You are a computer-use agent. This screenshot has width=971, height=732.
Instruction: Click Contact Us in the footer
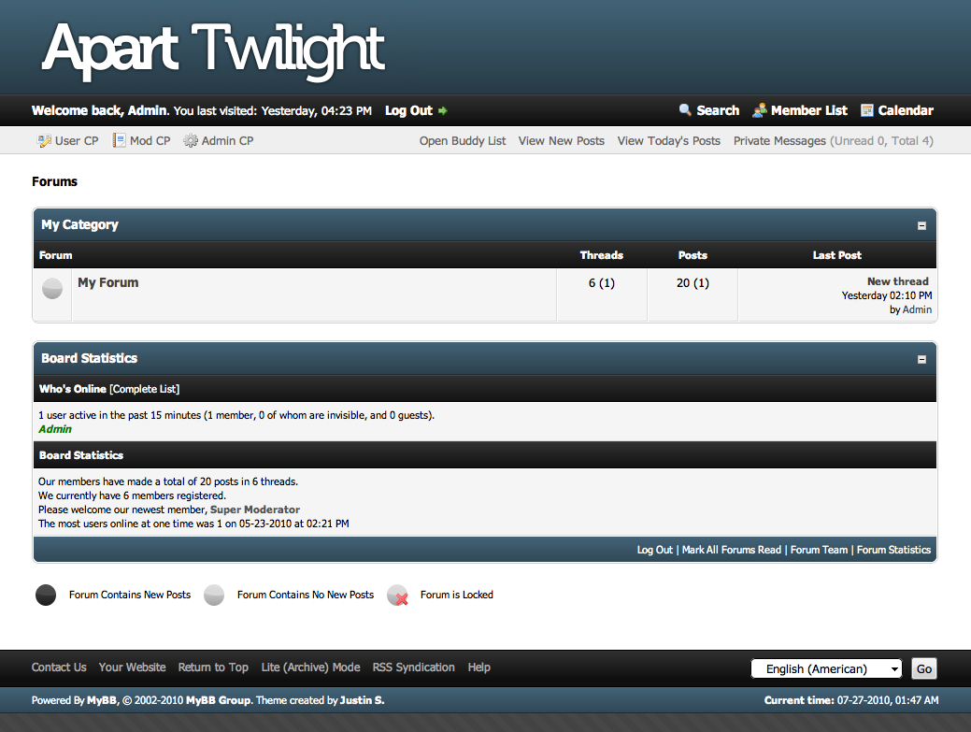tap(59, 667)
